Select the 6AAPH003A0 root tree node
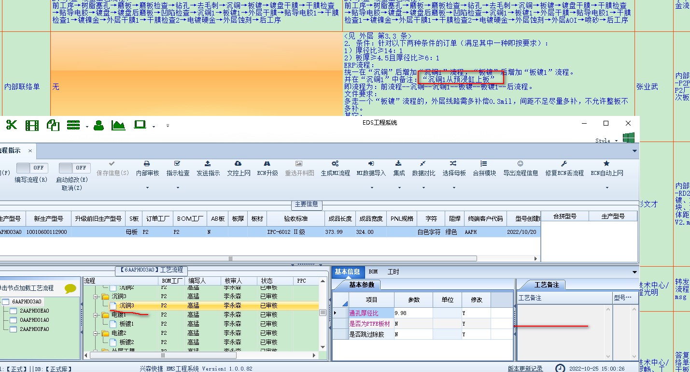 [x=27, y=302]
